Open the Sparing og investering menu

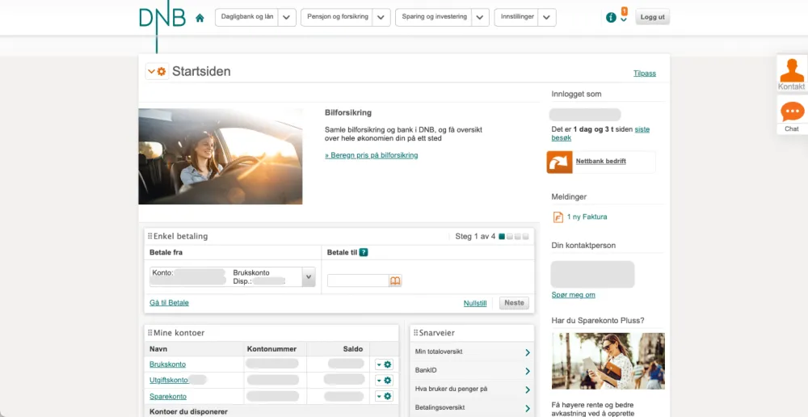coord(434,17)
